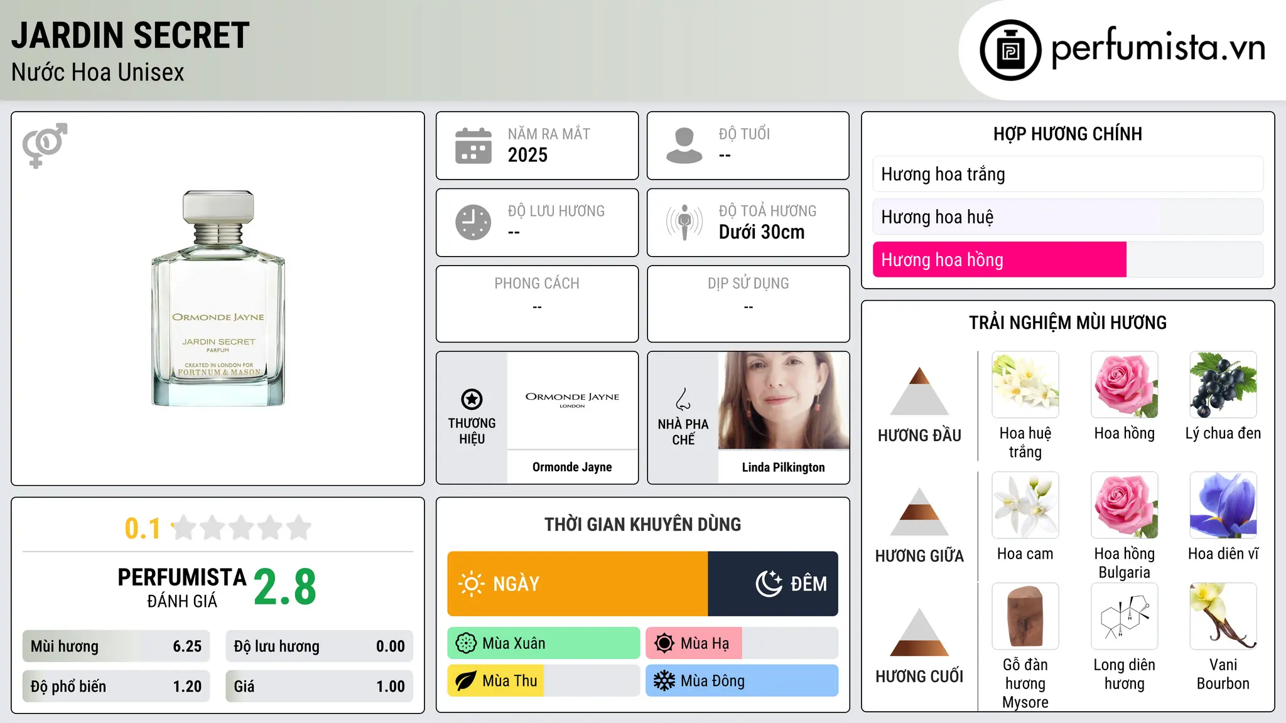
Task: Click the Mùi hương score row
Action: [116, 646]
